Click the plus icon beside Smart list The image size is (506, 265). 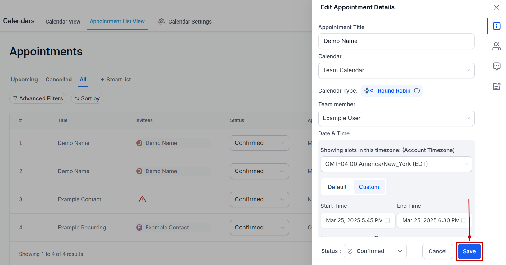tap(102, 80)
